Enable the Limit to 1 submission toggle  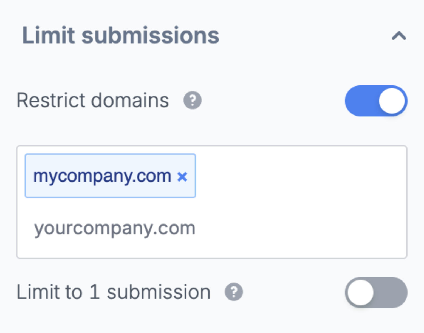click(376, 292)
